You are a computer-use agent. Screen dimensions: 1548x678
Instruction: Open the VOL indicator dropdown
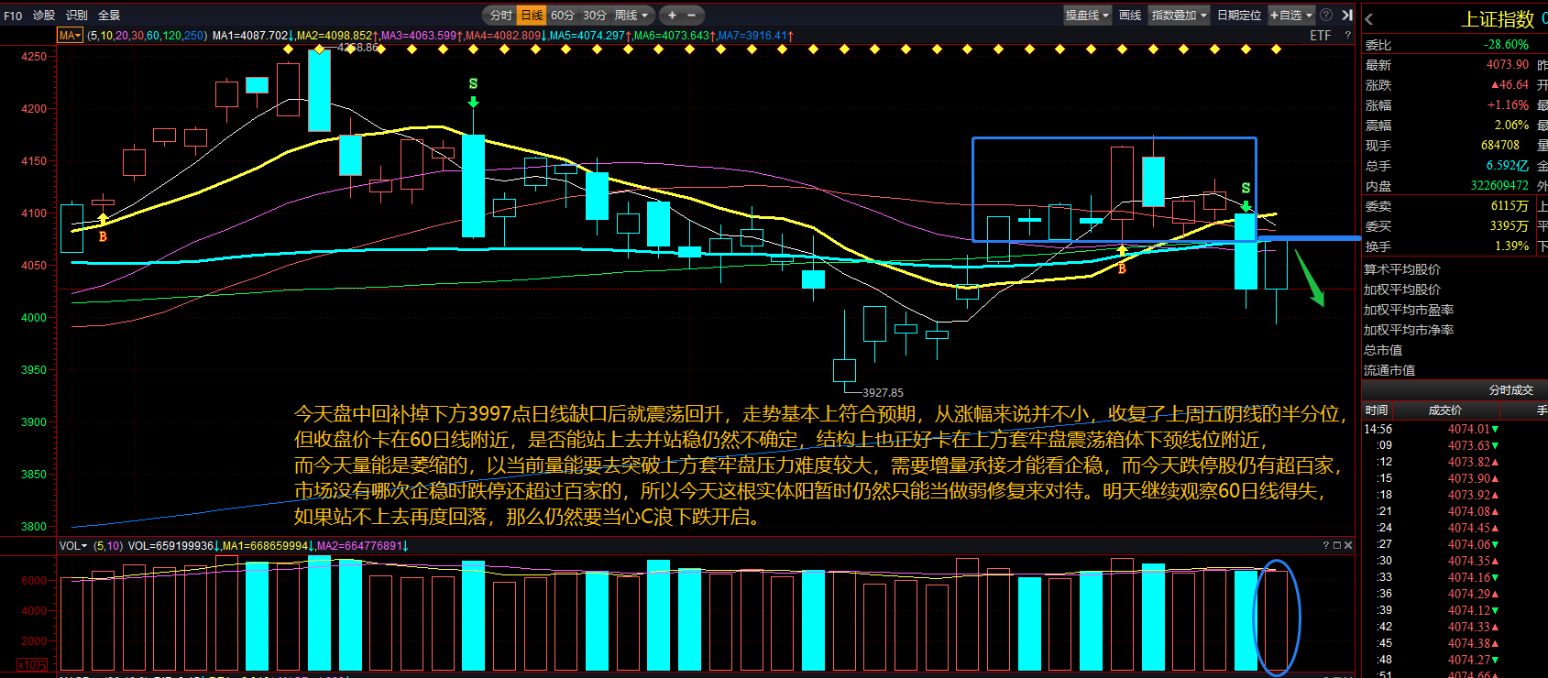point(73,546)
